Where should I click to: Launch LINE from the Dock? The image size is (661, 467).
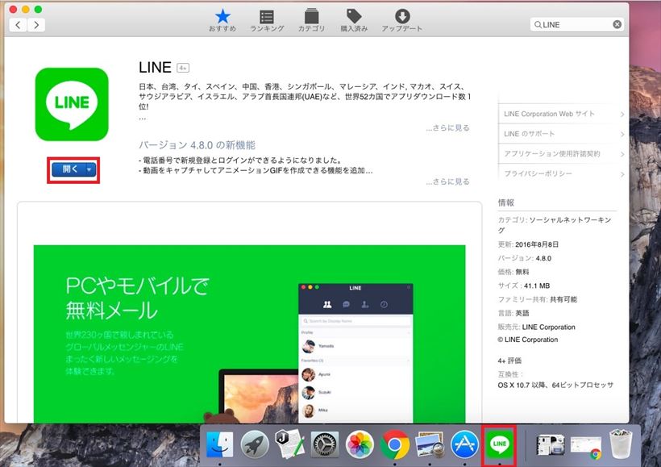click(x=500, y=444)
